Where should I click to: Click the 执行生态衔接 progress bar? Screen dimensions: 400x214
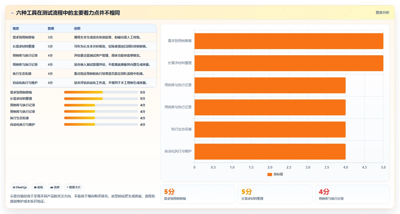pos(101,118)
